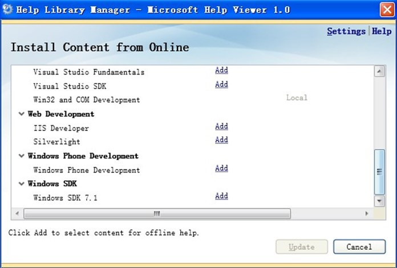This screenshot has height=268, width=397.
Task: Select the IIS Developer entry
Action: (x=61, y=128)
